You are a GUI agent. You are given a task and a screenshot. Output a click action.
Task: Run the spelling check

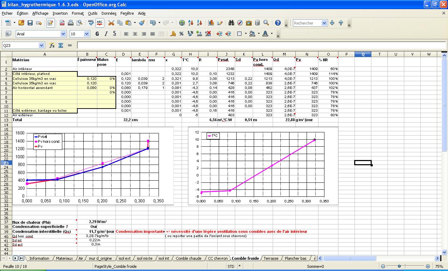[x=91, y=23]
